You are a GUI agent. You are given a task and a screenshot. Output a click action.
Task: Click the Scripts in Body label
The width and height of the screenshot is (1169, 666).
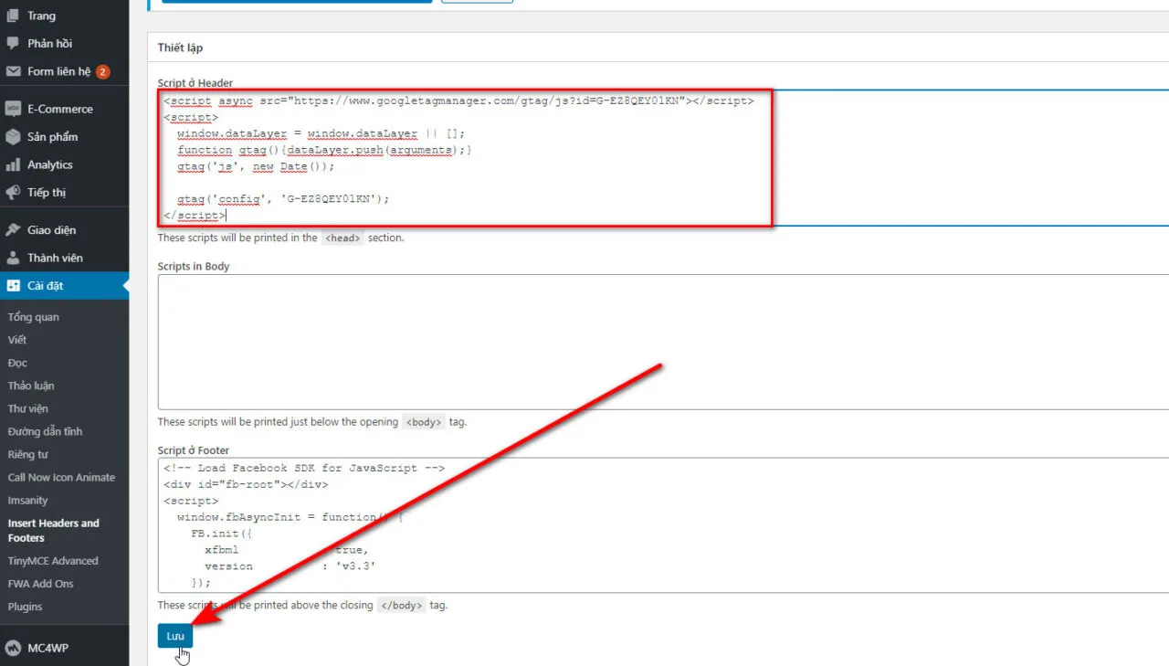194,267
